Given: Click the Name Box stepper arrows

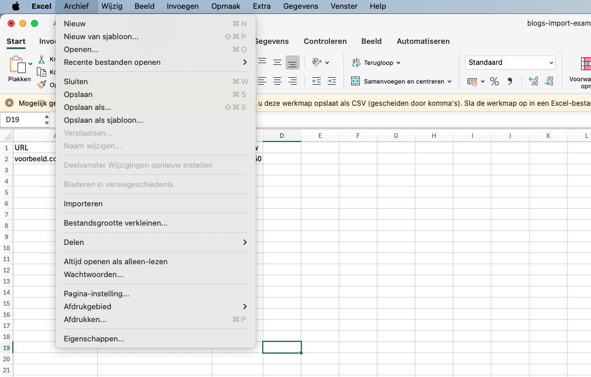Looking at the screenshot, I should pos(47,120).
